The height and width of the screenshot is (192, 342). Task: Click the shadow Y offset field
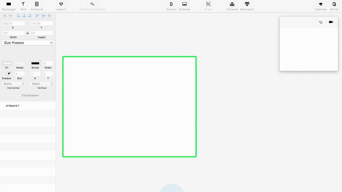pyautogui.click(x=48, y=74)
